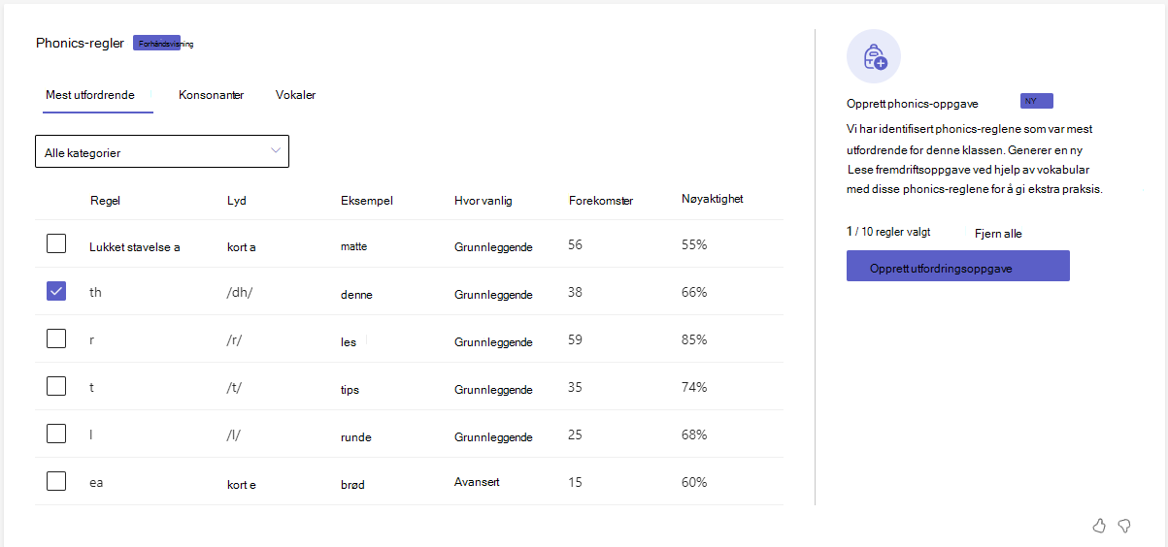Sort by the Nøyaktighet column header
The image size is (1168, 547).
(x=713, y=199)
